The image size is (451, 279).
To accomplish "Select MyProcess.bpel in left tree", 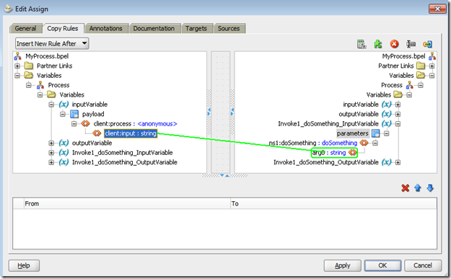I will pos(47,56).
